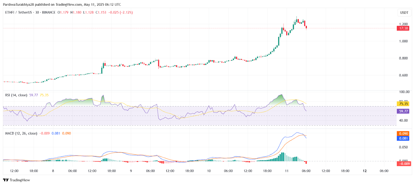This screenshot has width=415, height=185.
Task: Click date 11 on the time axis
Action: (x=287, y=171)
